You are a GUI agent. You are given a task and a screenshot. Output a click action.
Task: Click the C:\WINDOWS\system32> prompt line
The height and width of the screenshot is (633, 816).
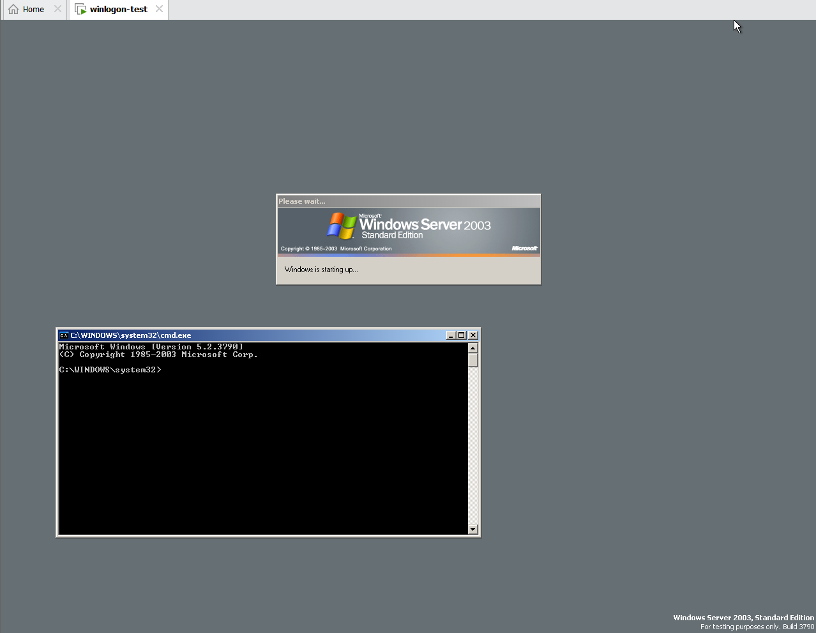(110, 370)
